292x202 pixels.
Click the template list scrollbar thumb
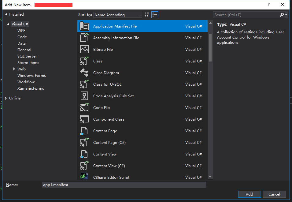[210, 48]
